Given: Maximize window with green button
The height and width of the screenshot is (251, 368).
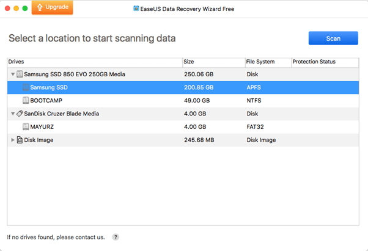Looking at the screenshot, I should pos(25,9).
